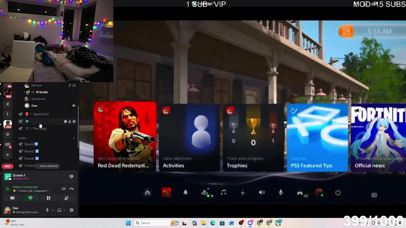Join Round 2 voice channel

(x=48, y=151)
